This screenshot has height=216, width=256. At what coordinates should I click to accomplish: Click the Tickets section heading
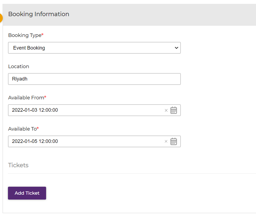(x=18, y=165)
